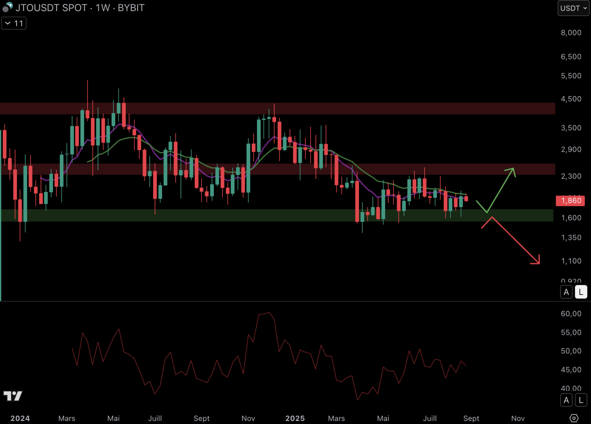The height and width of the screenshot is (424, 591).
Task: Click the 45,00 RSI axis label
Action: pos(571,370)
